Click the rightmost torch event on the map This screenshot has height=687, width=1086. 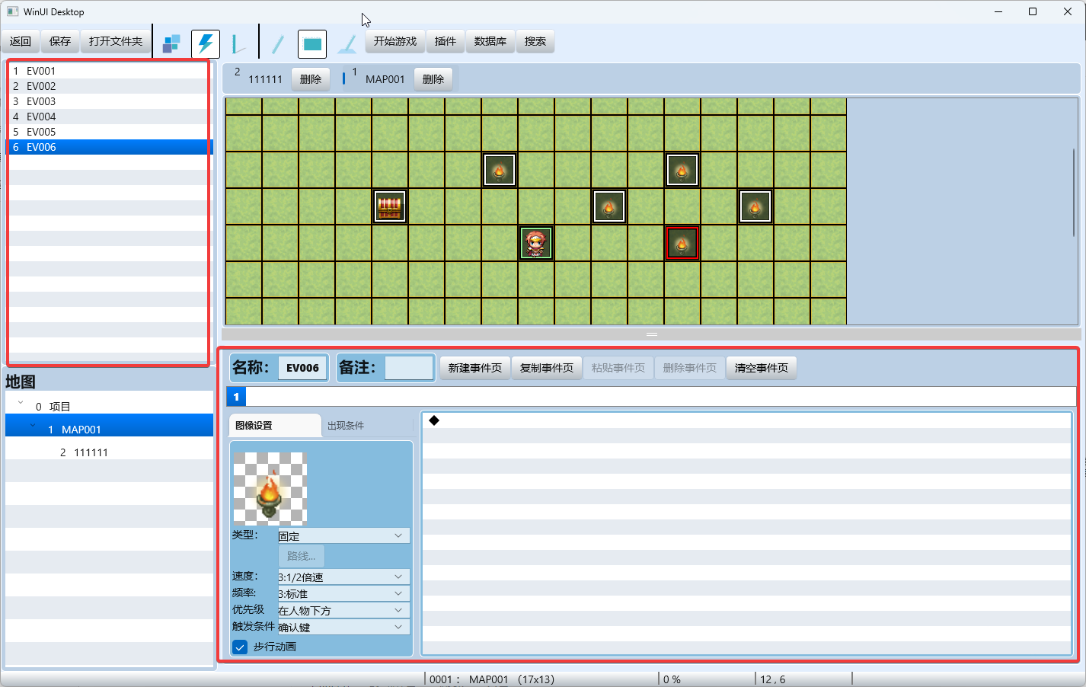coord(755,206)
